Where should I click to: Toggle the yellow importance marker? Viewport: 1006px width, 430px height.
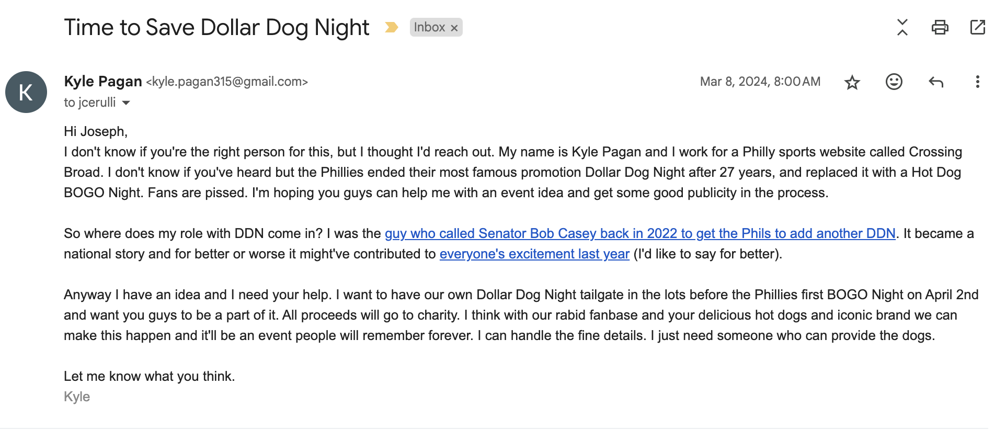click(391, 27)
